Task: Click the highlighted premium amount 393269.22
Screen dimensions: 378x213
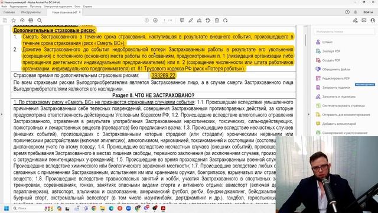Action: coord(163,75)
